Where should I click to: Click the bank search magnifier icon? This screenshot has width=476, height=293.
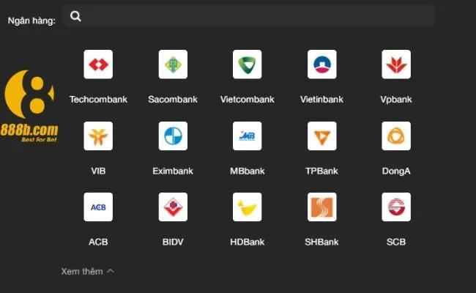pyautogui.click(x=75, y=16)
